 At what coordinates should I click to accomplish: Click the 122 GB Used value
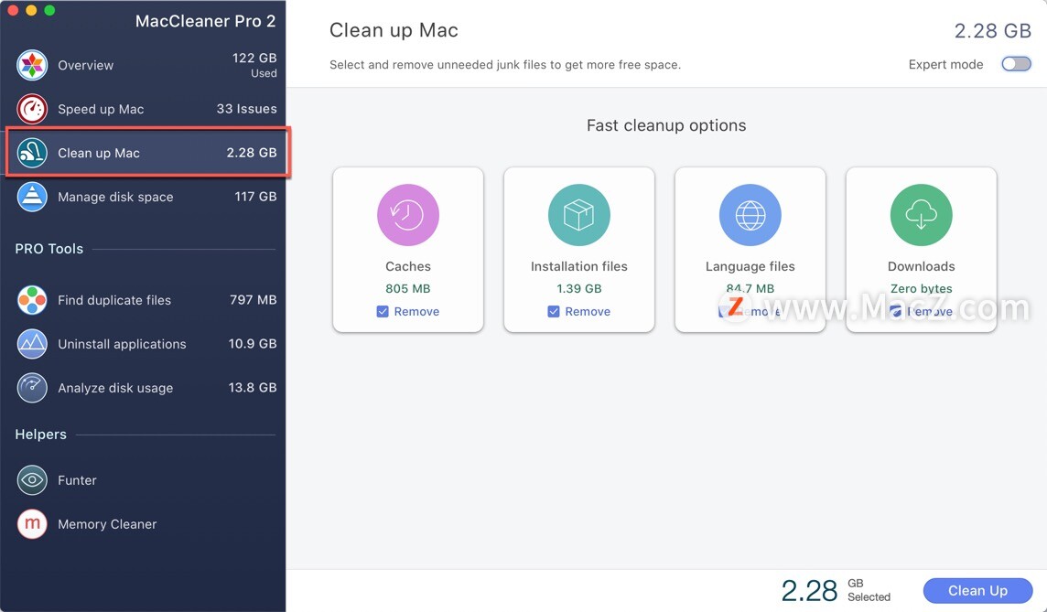pyautogui.click(x=254, y=65)
